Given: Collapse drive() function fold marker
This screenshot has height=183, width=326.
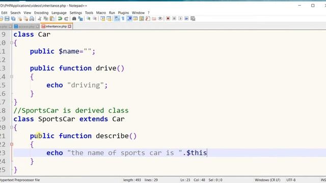Looking at the screenshot, I should point(12,77).
